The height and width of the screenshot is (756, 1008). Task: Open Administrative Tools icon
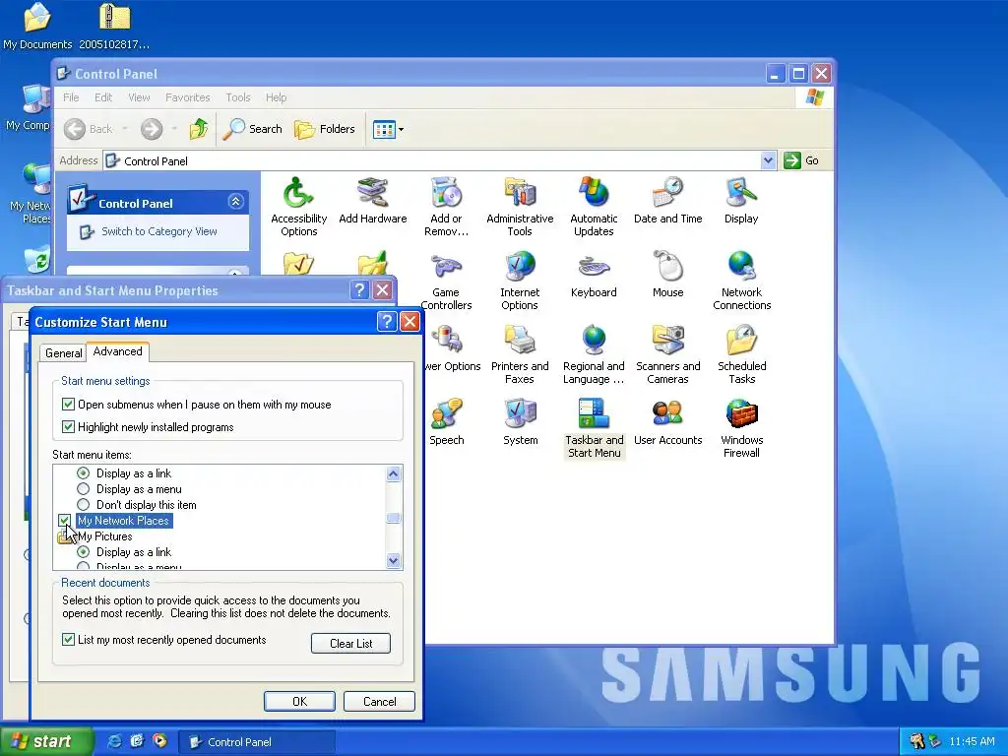[520, 207]
